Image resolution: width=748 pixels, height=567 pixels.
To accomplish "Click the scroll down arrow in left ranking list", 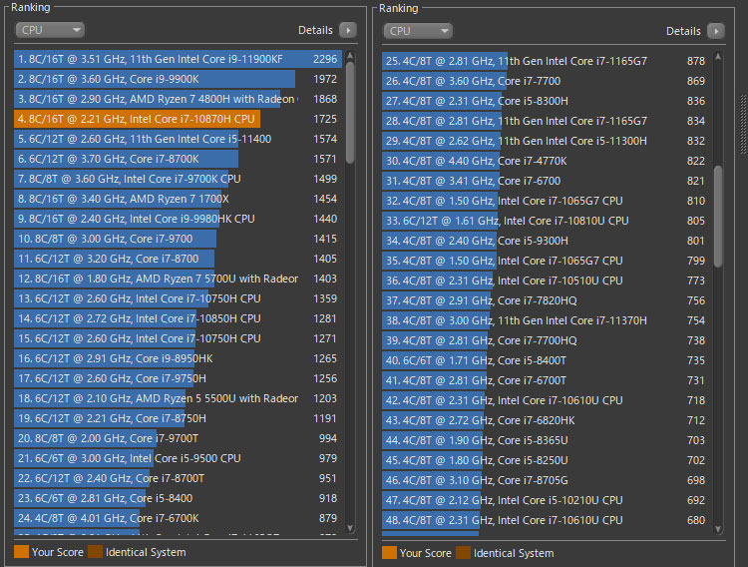I will (350, 528).
